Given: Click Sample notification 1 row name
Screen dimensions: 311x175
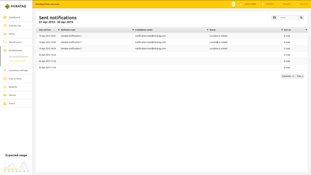Looking at the screenshot, I should pos(71,42).
